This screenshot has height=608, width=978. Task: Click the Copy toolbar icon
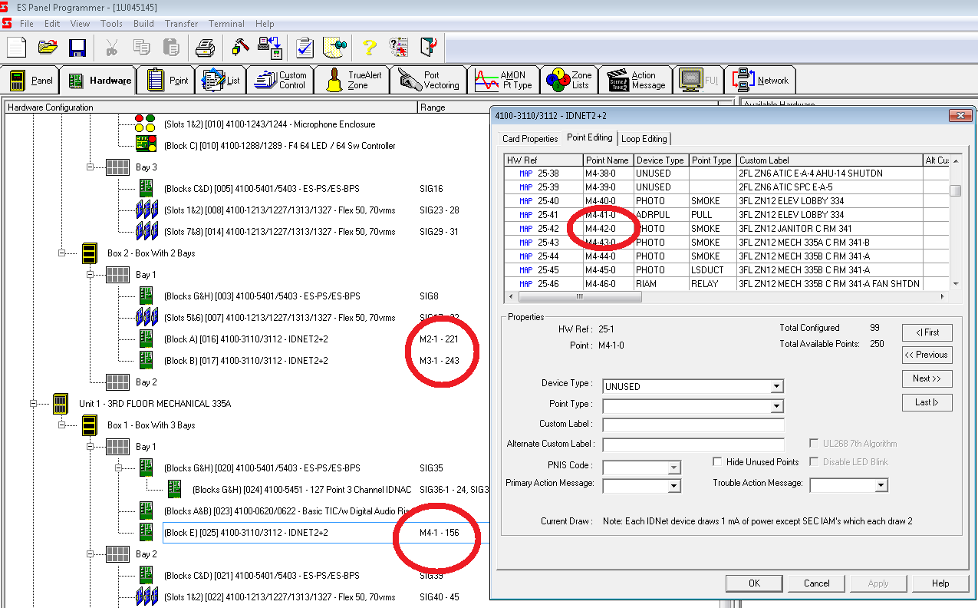click(142, 47)
